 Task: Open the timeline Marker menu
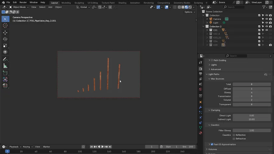click(47, 147)
